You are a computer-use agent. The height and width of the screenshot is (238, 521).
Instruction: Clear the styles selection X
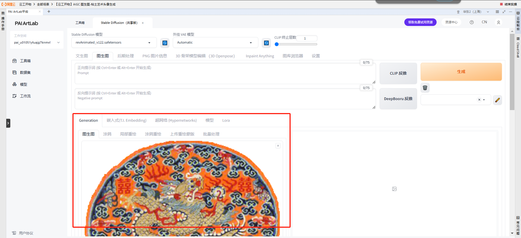coord(479,100)
